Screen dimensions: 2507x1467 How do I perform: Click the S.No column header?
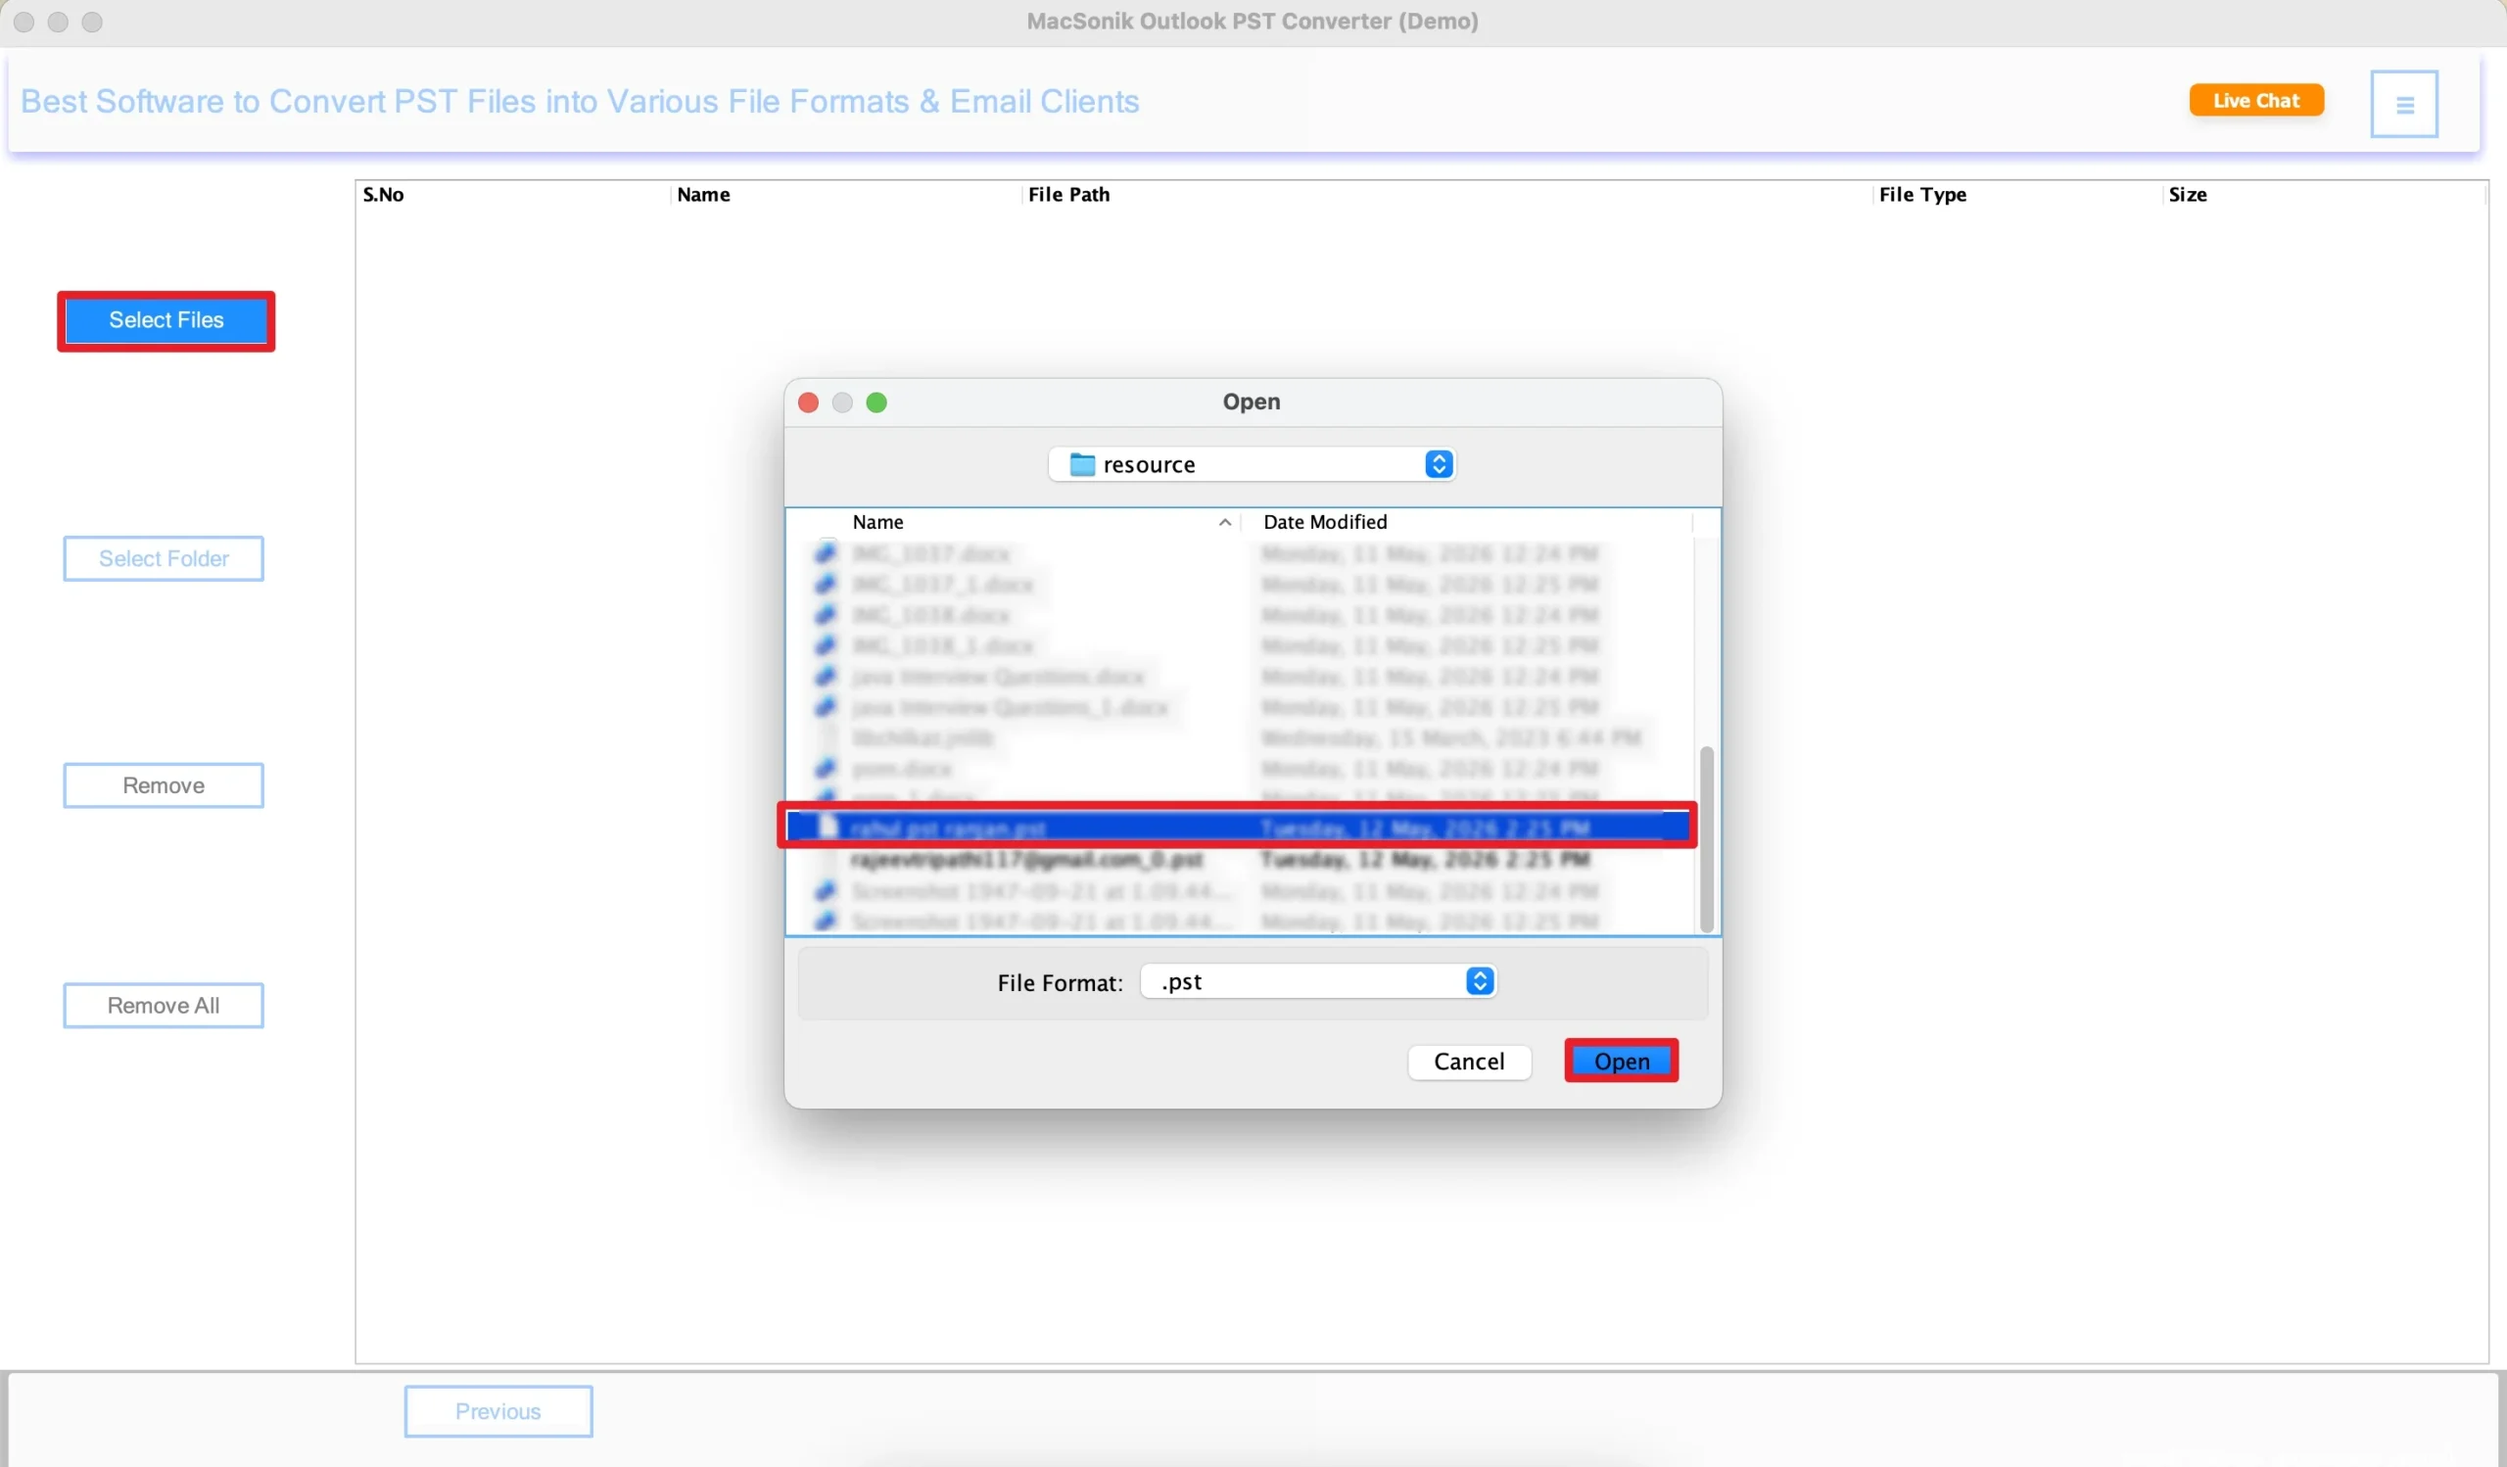pos(383,195)
